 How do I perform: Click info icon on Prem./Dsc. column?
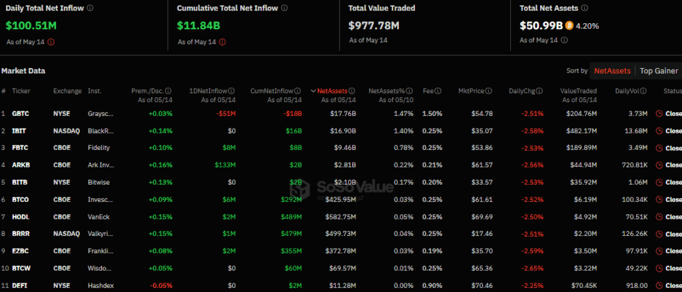169,91
